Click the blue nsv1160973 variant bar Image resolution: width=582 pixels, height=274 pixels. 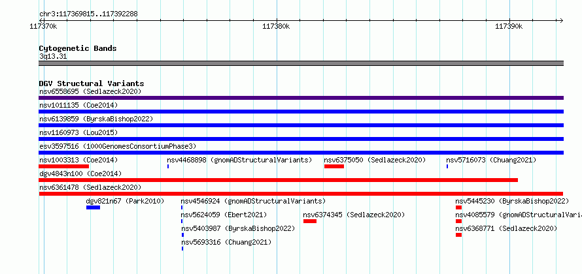[301, 139]
